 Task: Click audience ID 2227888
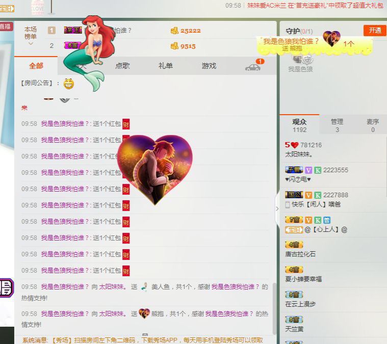click(336, 195)
